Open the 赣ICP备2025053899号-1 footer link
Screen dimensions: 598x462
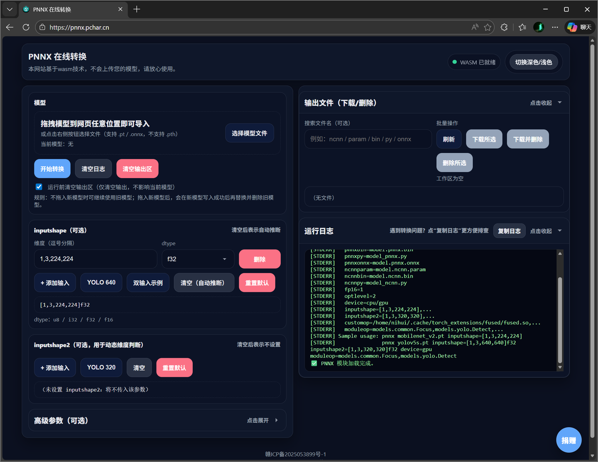(296, 454)
